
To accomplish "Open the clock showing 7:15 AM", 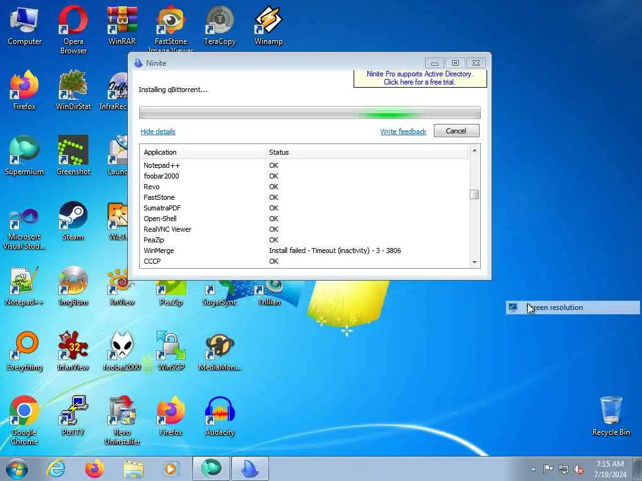I will [610, 469].
